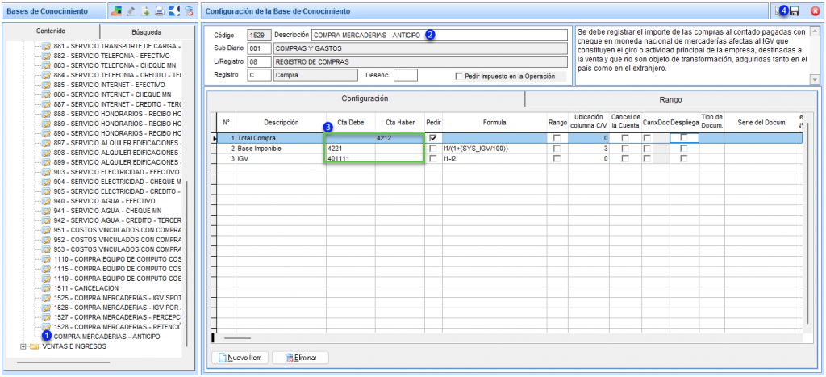Click the note icon beside 1528 - COMPRA MERCADERIAS
Image resolution: width=826 pixels, height=377 pixels.
tap(46, 327)
